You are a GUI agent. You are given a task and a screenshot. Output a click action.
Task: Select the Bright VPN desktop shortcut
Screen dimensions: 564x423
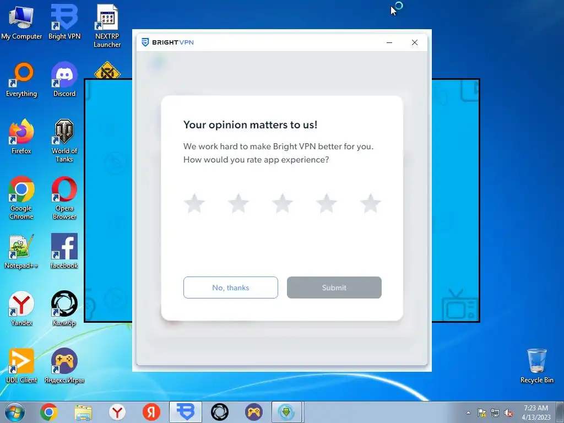(64, 22)
